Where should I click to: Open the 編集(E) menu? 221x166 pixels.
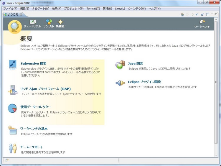25,9
